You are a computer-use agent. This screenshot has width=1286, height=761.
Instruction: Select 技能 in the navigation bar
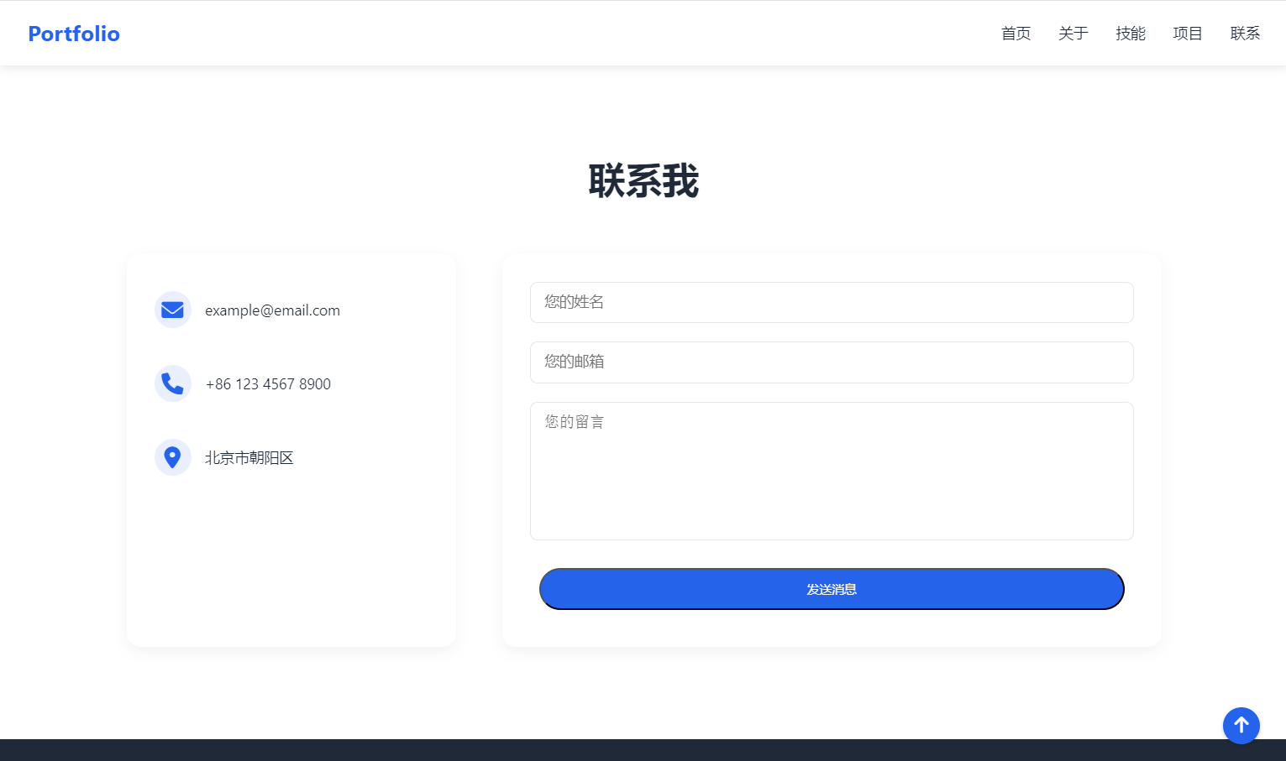click(1130, 34)
